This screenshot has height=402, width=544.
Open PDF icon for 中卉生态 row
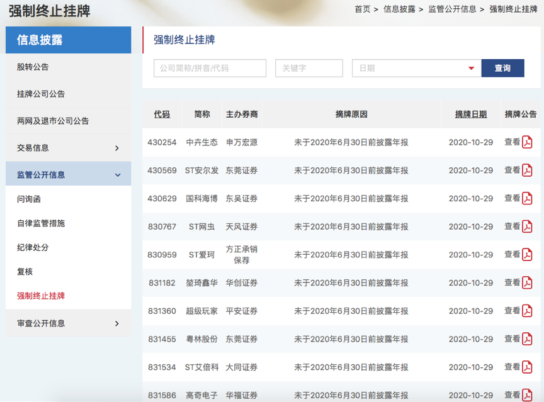pos(527,142)
